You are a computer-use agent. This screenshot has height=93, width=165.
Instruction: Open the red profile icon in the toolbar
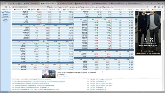pyautogui.click(x=155, y=7)
